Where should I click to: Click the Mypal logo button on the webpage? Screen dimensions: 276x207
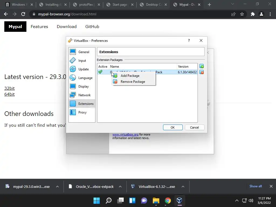15,27
